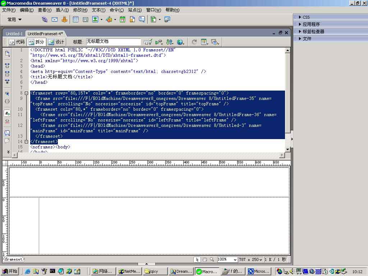Insert an email link from the toolbar
Viewport: 368px width, 276px height.
(55, 19)
